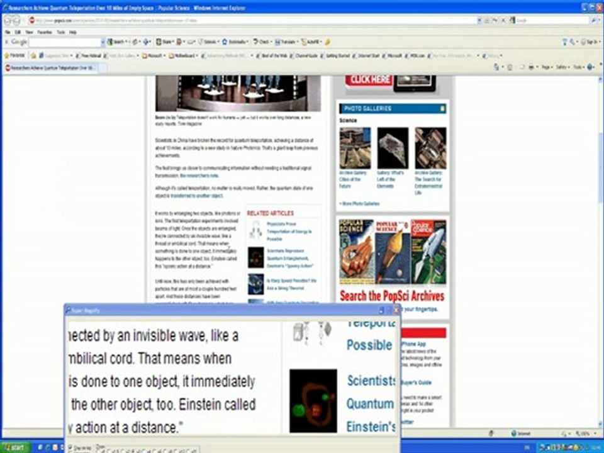The height and width of the screenshot is (453, 604).
Task: Open the first Photo Galleries thumbnail
Action: (355, 148)
